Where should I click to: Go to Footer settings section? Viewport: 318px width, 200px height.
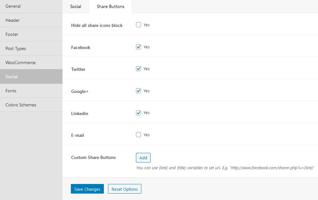[x=31, y=34]
